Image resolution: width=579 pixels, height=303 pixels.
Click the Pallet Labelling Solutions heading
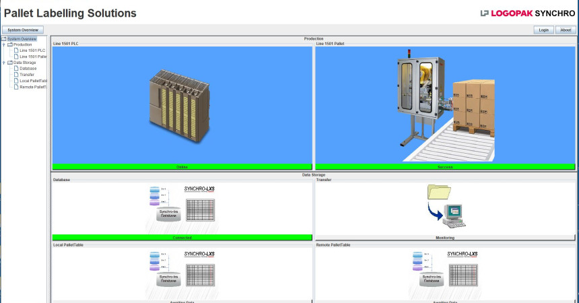point(70,13)
